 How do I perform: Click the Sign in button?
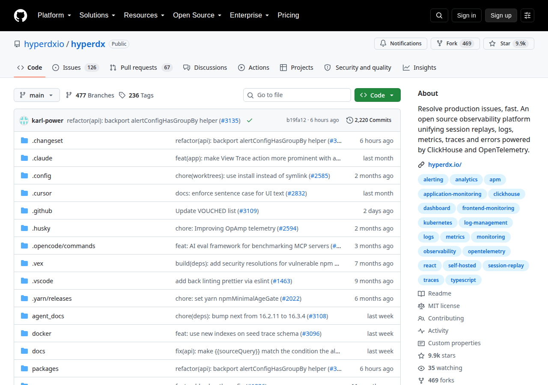coord(466,15)
